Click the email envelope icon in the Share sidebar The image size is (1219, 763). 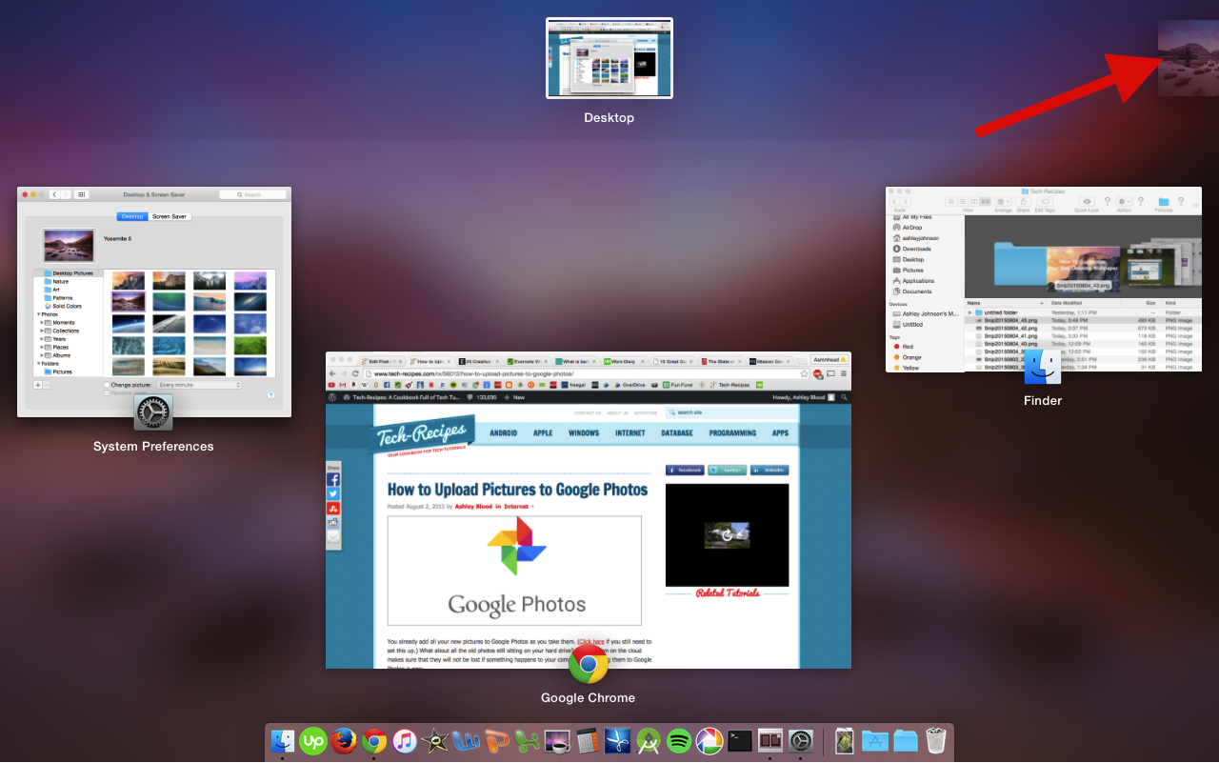(x=333, y=537)
